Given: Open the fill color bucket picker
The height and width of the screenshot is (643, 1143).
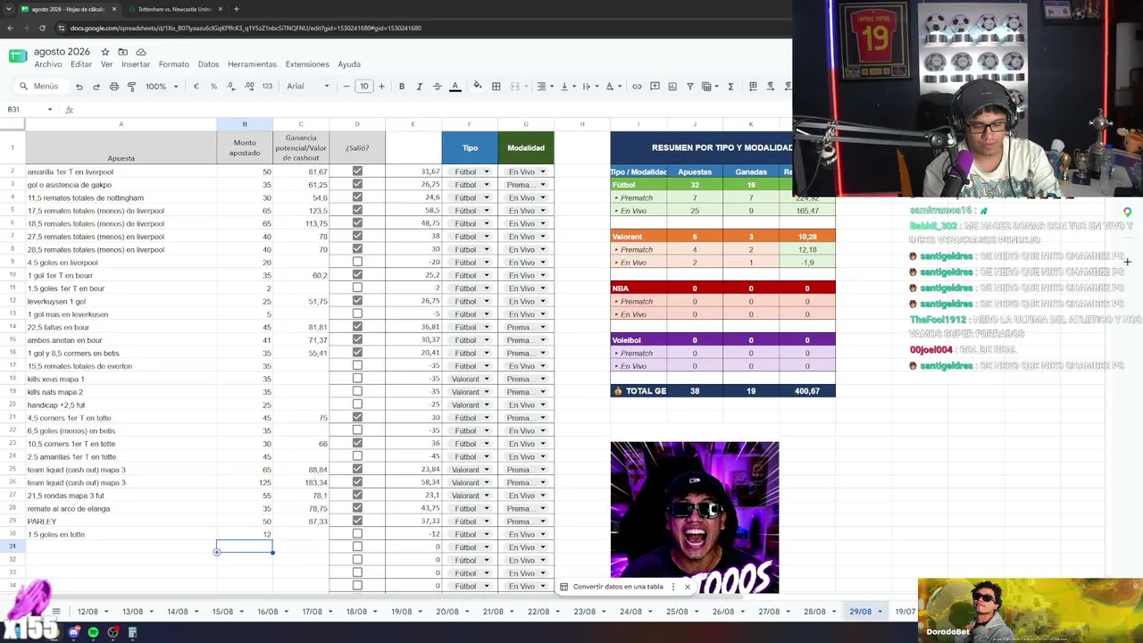Looking at the screenshot, I should (477, 87).
